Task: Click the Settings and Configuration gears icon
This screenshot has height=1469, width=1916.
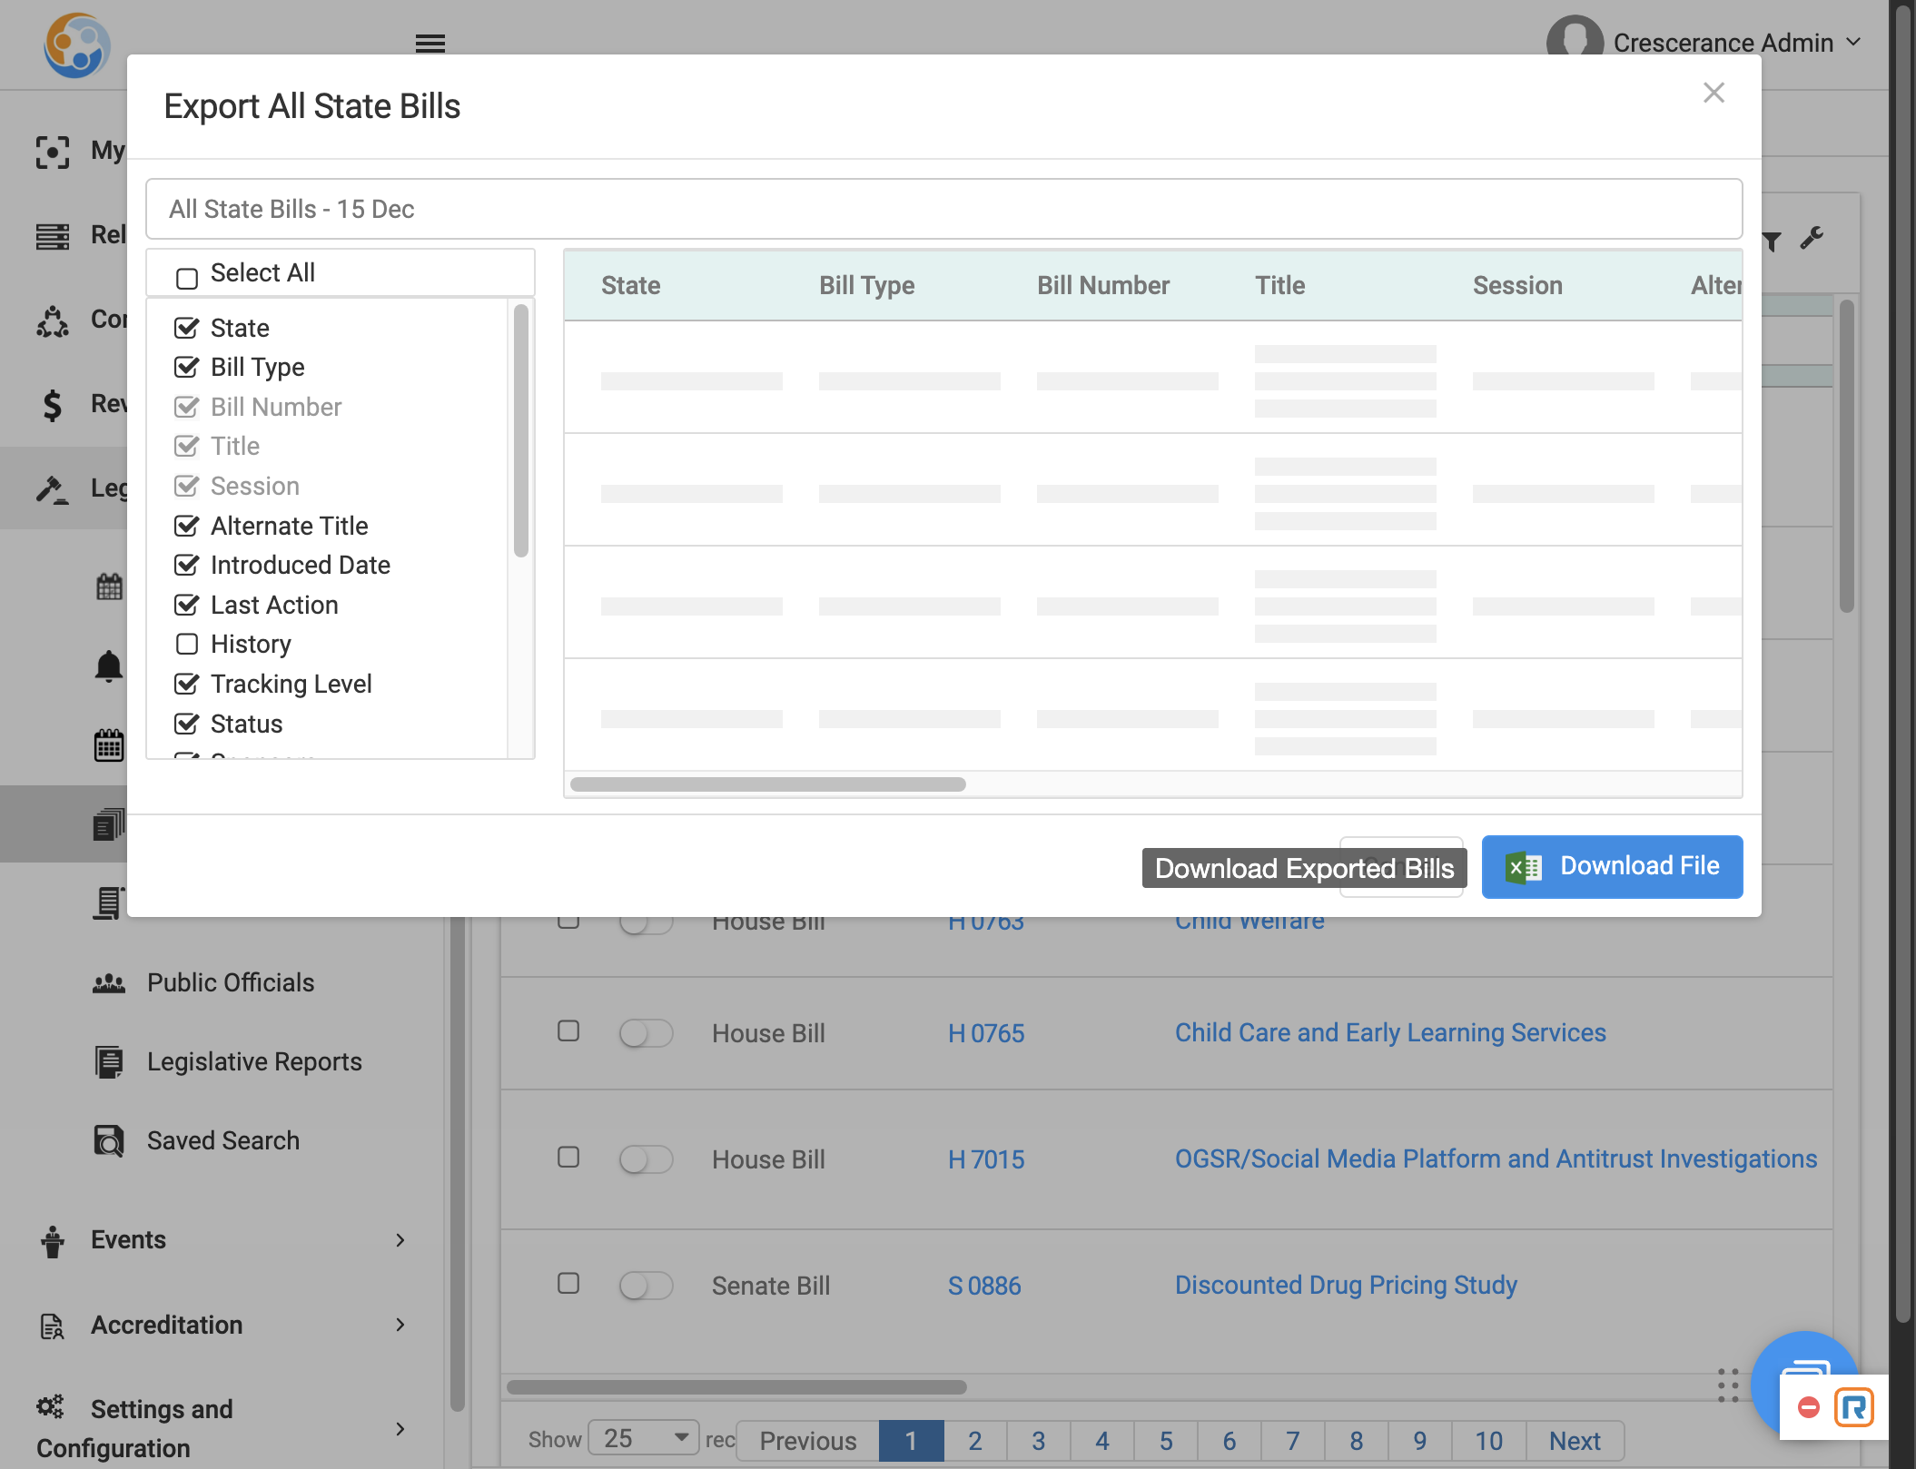Action: click(51, 1406)
